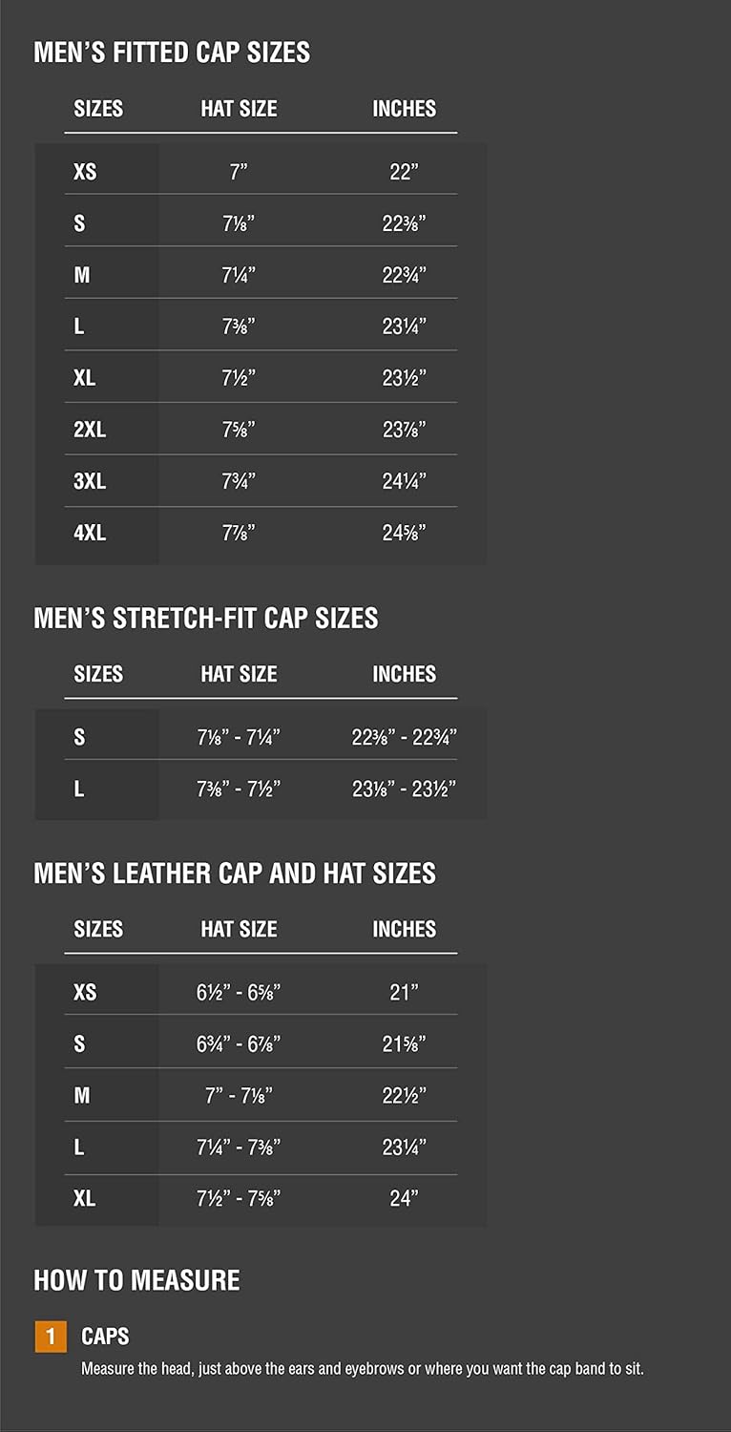This screenshot has width=731, height=1432.
Task: Click the 6½" - 6⅝" hat size range
Action: (239, 993)
